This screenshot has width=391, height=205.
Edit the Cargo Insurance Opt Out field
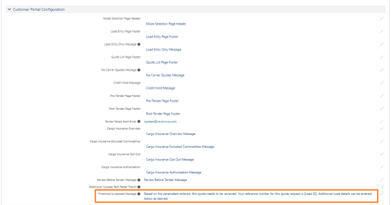tap(382, 154)
